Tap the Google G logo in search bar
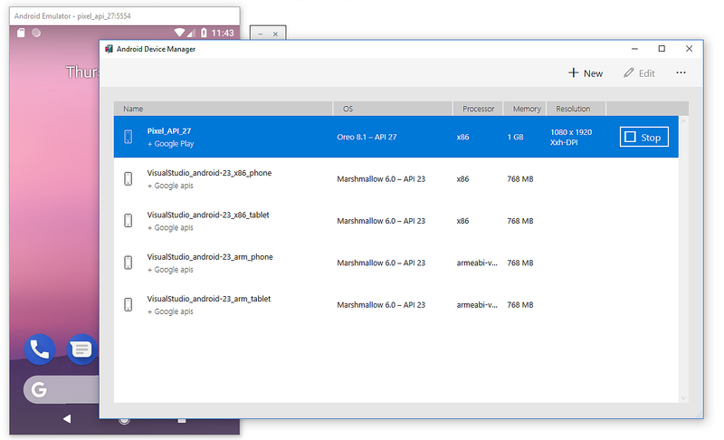724x440 pixels. click(x=39, y=390)
